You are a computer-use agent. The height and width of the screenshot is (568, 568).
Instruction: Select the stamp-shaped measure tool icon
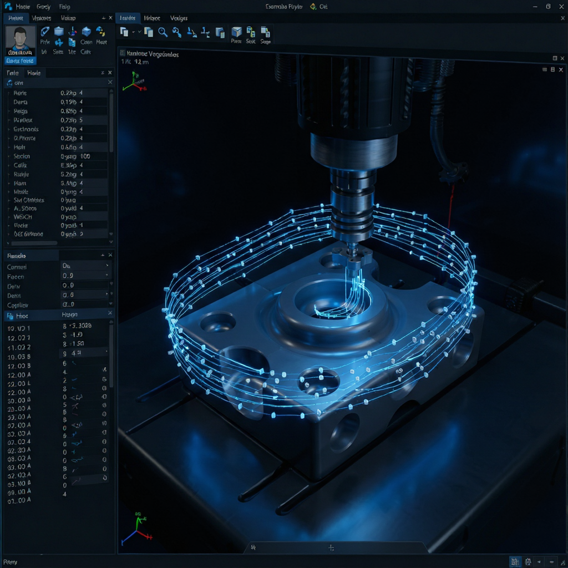click(191, 32)
